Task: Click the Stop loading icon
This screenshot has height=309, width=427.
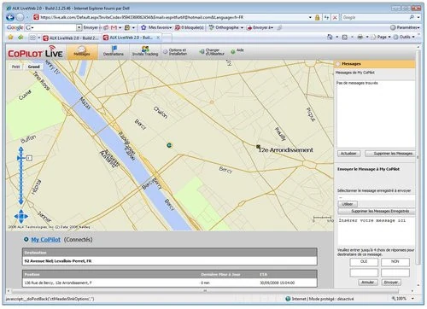Action: point(335,17)
